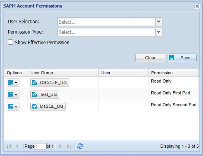Image resolution: width=203 pixels, height=156 pixels.
Task: Click the Test_UG user group button
Action: click(x=45, y=94)
